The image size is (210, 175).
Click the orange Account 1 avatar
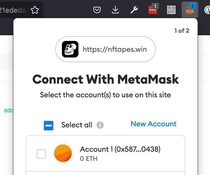pos(63,153)
